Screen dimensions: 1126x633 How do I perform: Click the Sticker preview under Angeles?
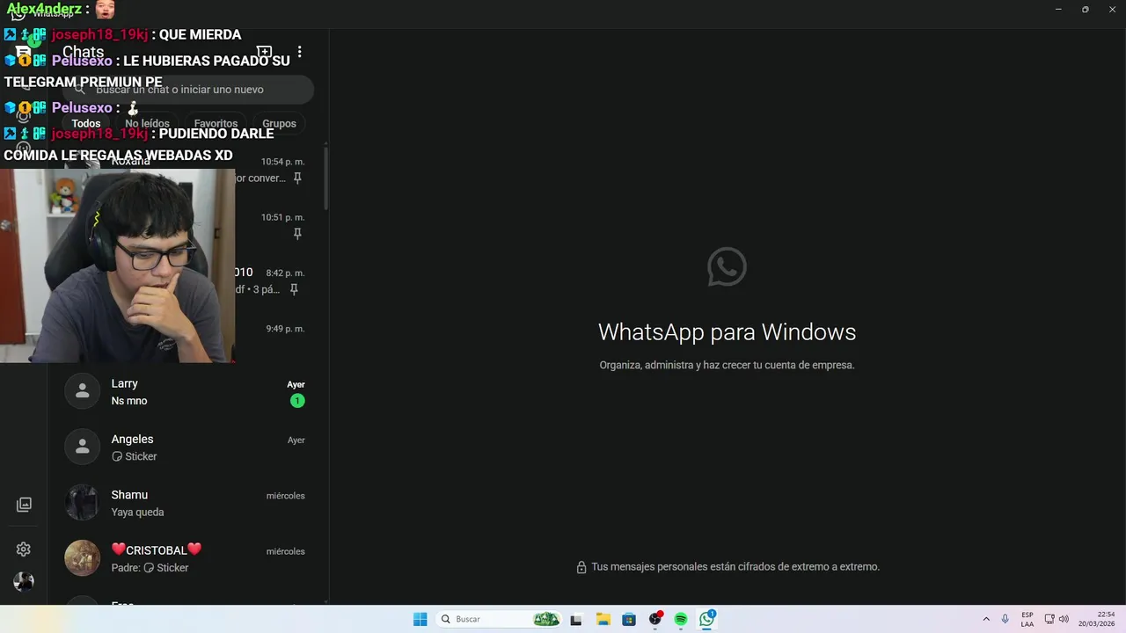pos(134,456)
